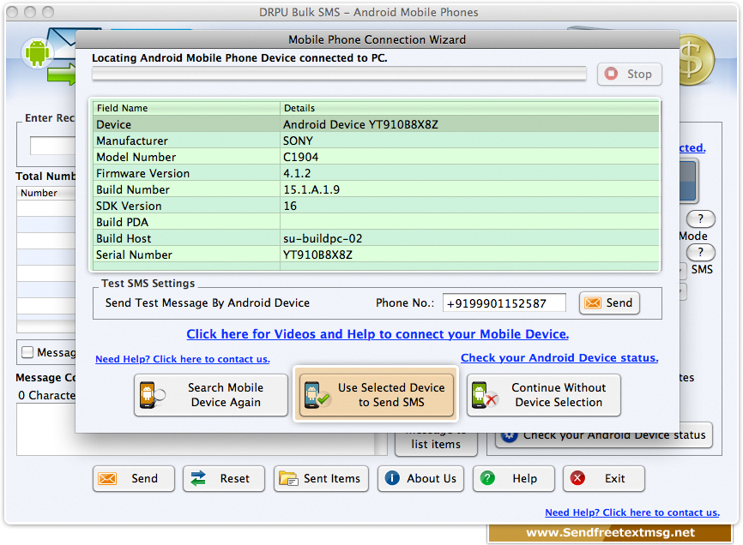Open About Us
The height and width of the screenshot is (545, 743).
420,479
